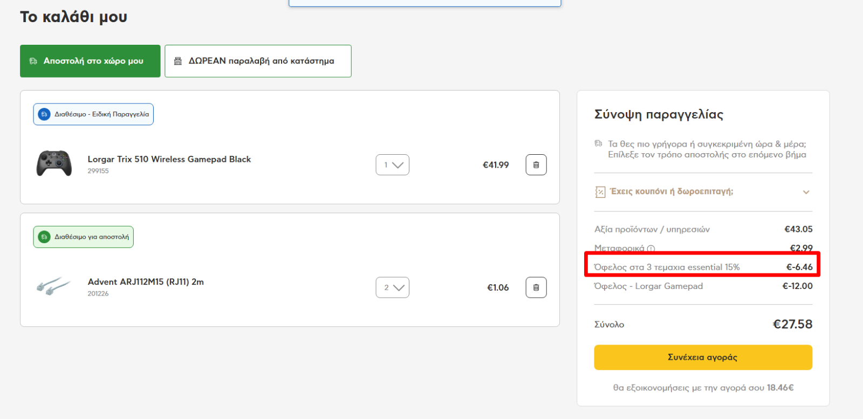Expand the coupon section chevron arrow

click(x=806, y=192)
